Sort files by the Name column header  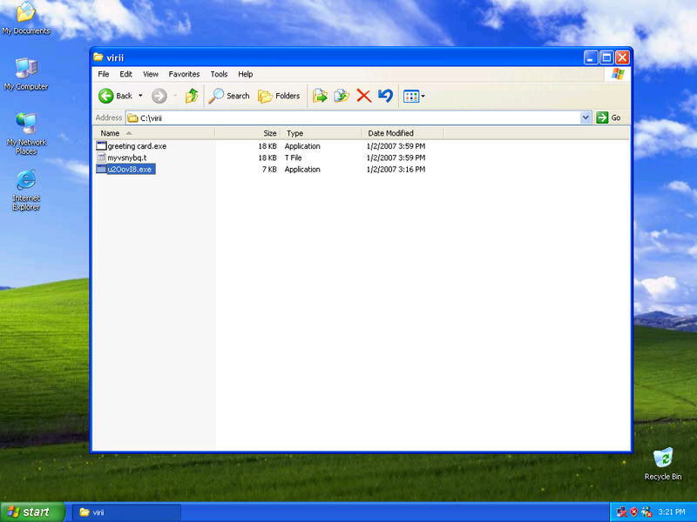(x=154, y=133)
